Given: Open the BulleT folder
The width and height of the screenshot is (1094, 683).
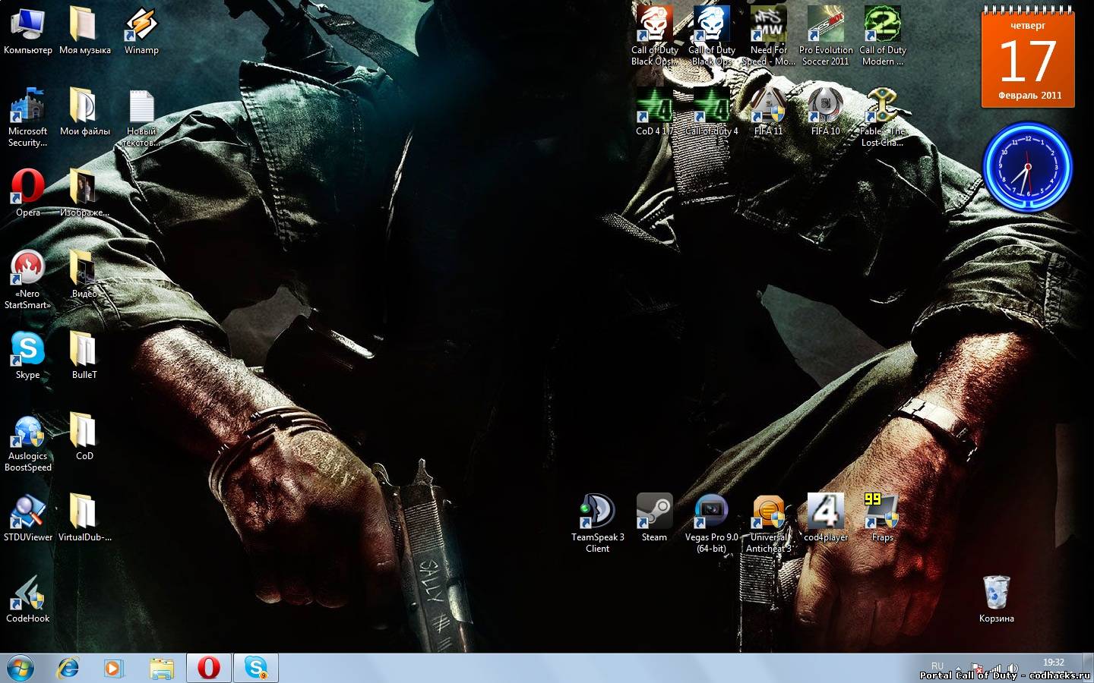Looking at the screenshot, I should [x=84, y=356].
